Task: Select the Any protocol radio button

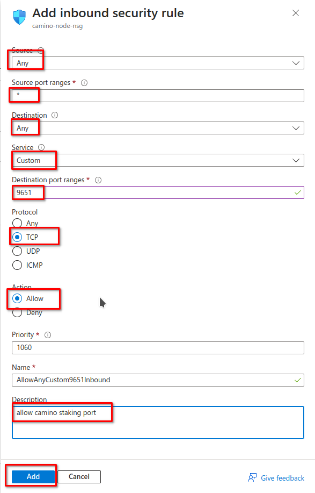Action: click(x=17, y=223)
